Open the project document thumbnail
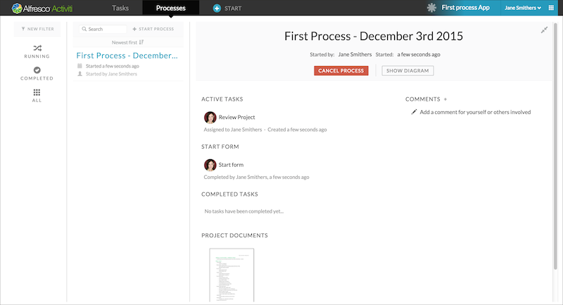Image resolution: width=563 pixels, height=305 pixels. (232, 275)
